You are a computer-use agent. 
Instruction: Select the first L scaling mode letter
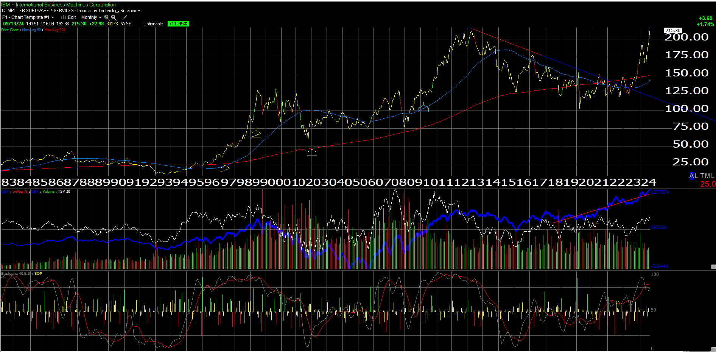697,176
